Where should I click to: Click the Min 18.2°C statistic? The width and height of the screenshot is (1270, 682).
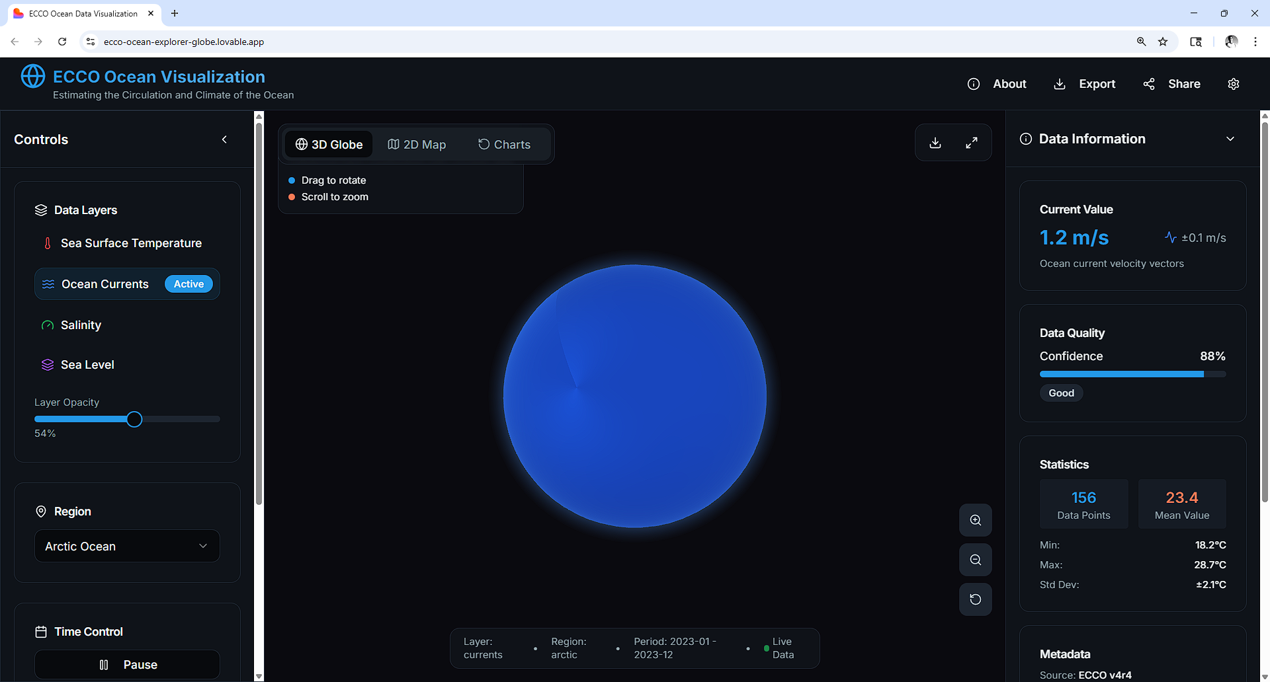[1132, 545]
